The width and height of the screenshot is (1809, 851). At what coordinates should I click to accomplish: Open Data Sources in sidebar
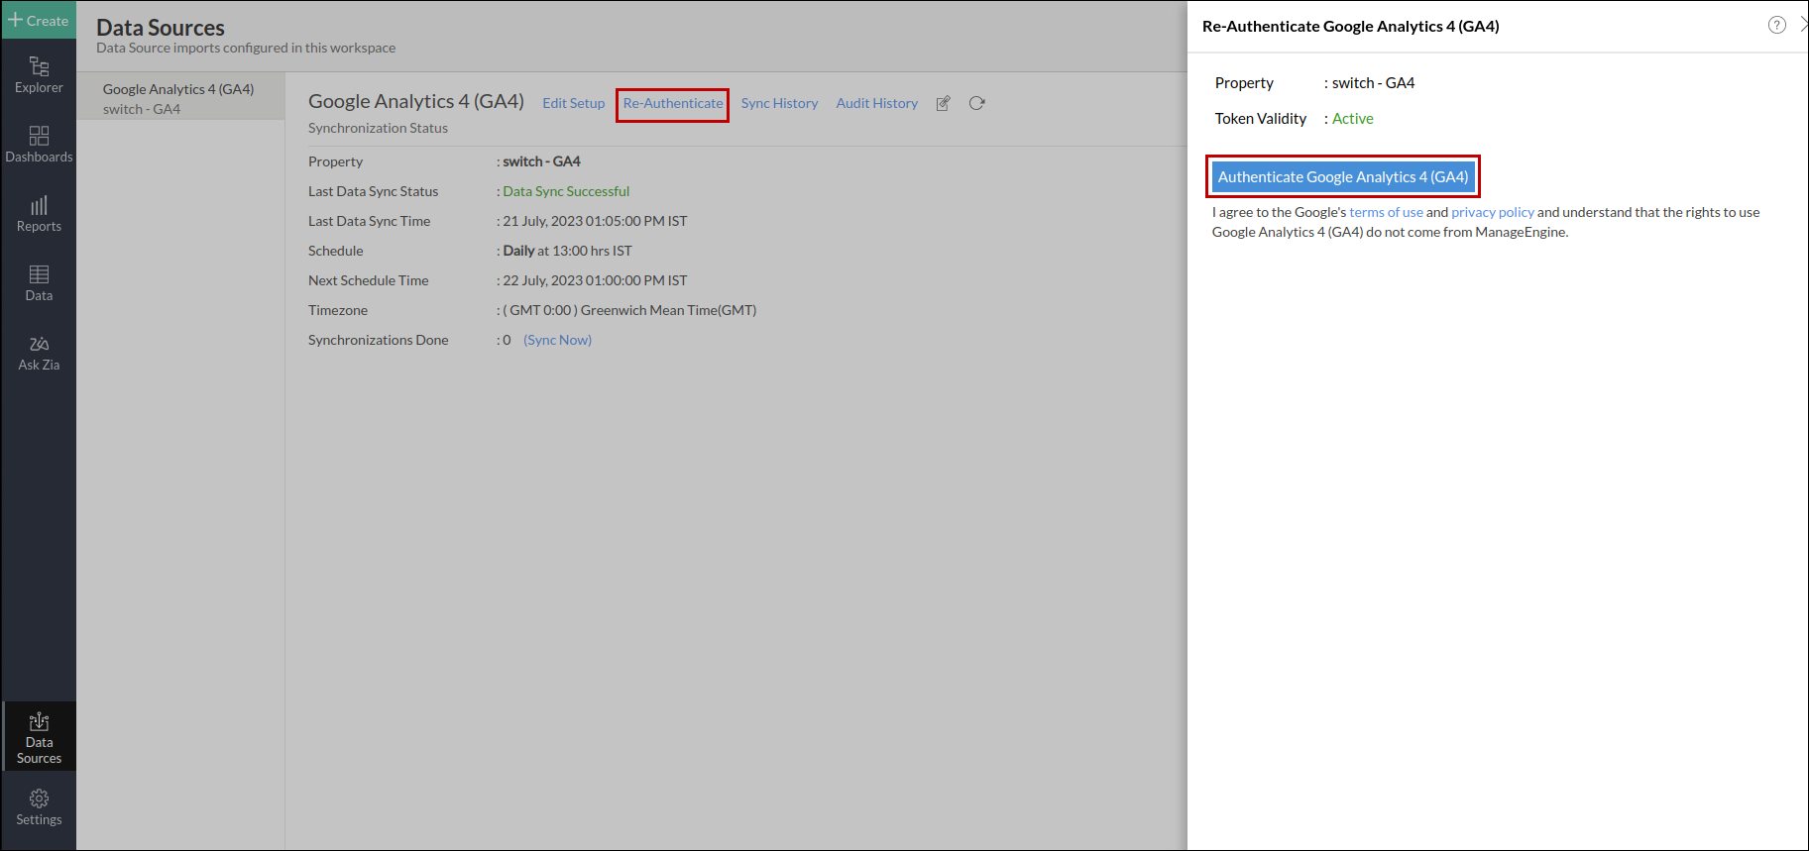tap(39, 737)
